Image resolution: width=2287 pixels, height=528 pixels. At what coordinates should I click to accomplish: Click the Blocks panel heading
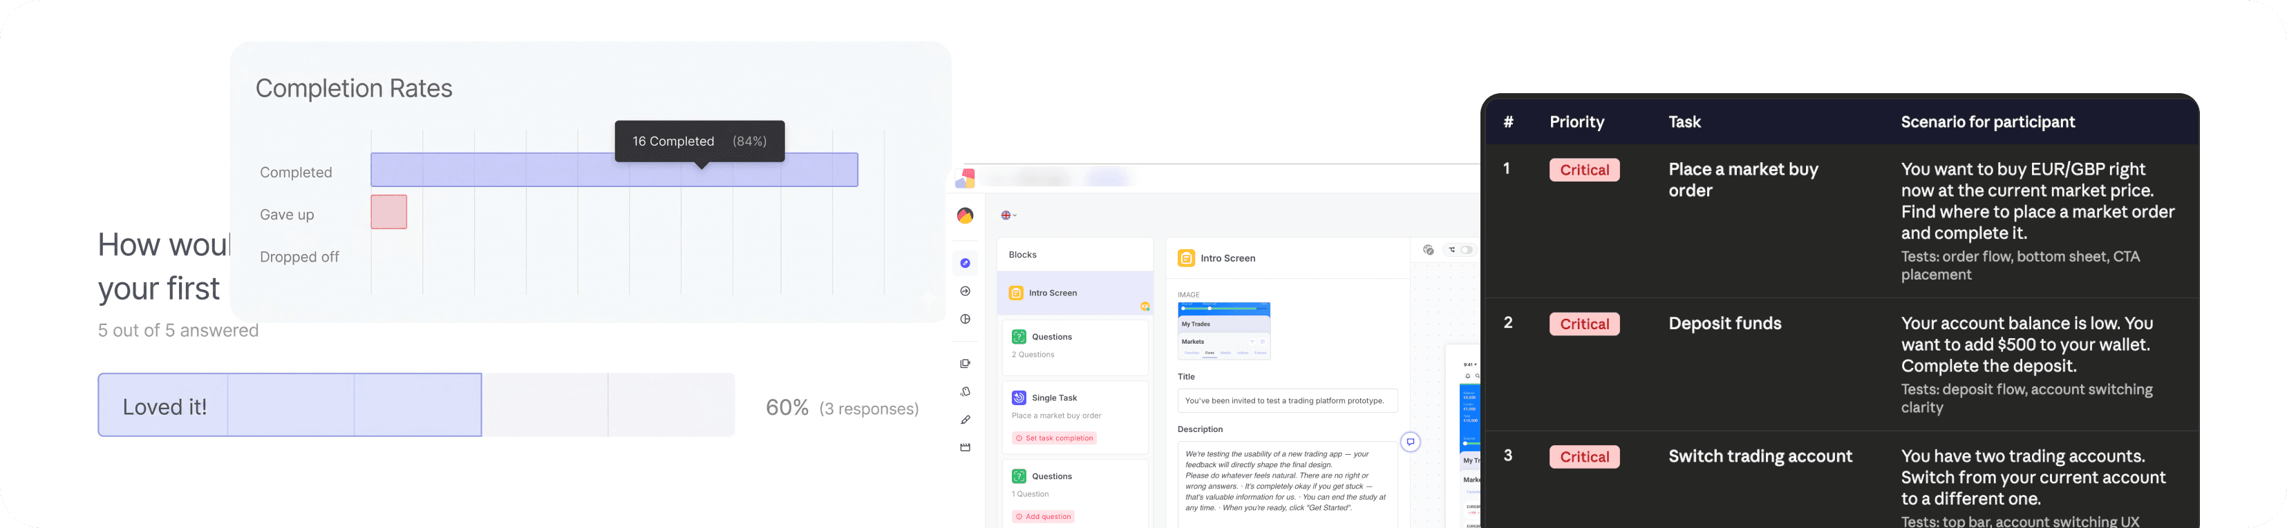pos(1023,255)
